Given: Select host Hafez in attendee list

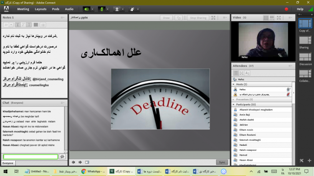Looking at the screenshot, I should click(x=262, y=90).
